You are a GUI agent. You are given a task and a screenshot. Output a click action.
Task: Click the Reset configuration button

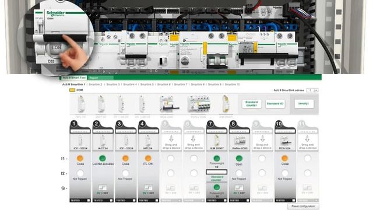coord(303,206)
